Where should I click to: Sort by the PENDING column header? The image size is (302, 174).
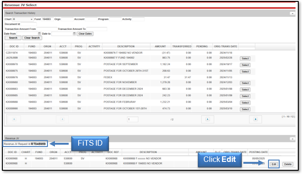click(202, 47)
